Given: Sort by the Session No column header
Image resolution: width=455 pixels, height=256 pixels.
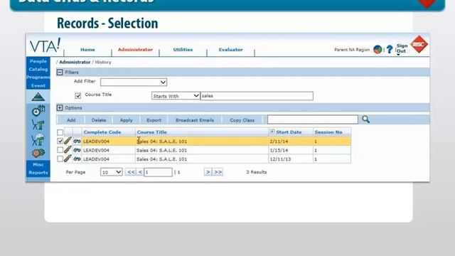Looking at the screenshot, I should click(x=328, y=132).
